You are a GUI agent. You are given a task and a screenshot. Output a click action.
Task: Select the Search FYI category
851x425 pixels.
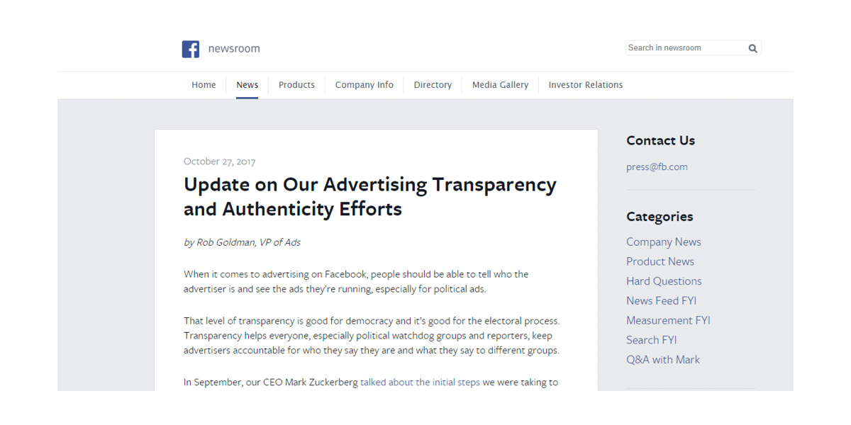point(651,340)
